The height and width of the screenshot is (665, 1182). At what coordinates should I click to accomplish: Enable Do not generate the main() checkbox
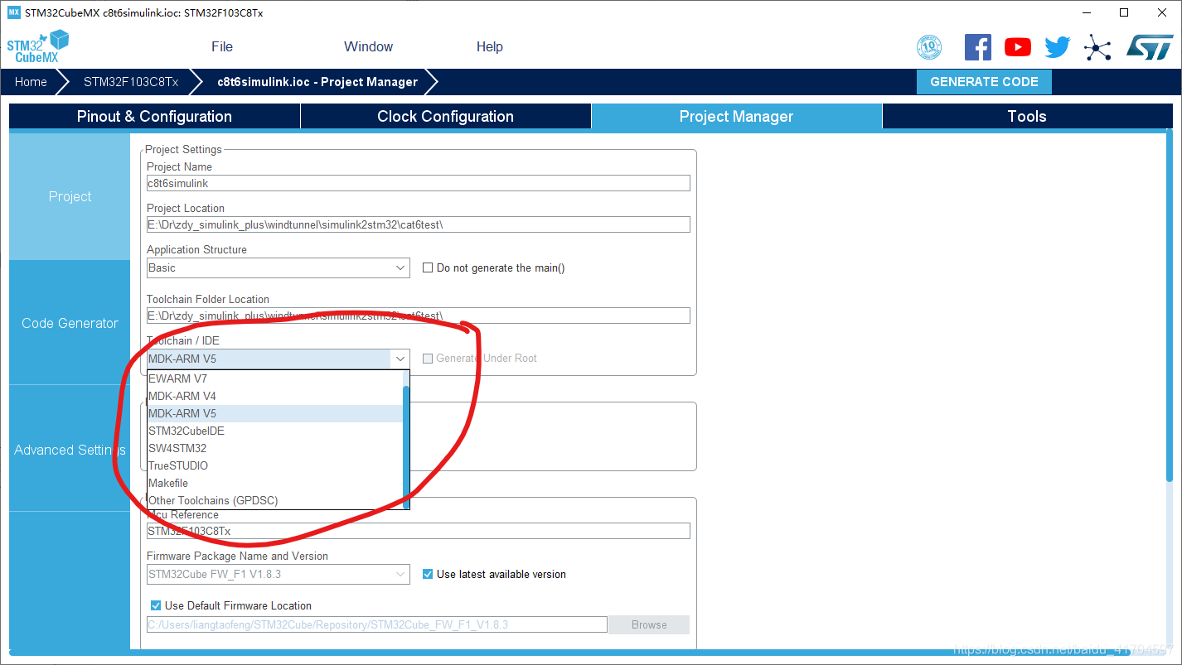click(x=428, y=267)
